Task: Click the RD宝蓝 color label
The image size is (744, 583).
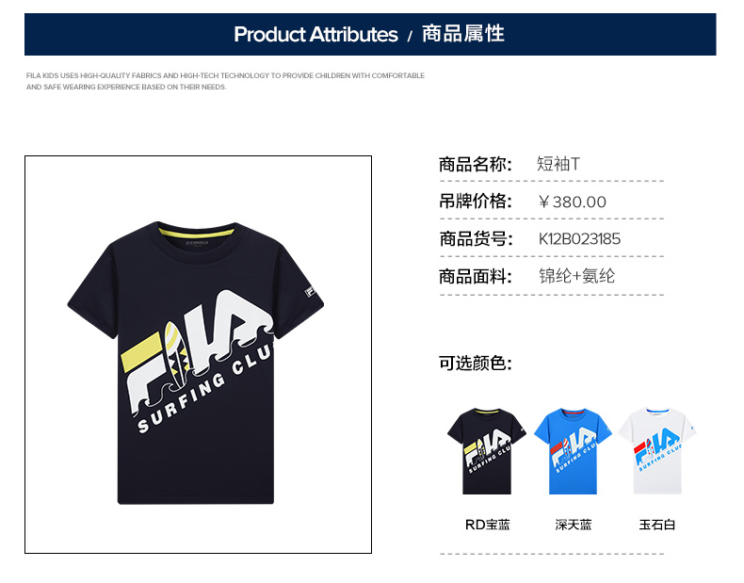Action: [487, 525]
